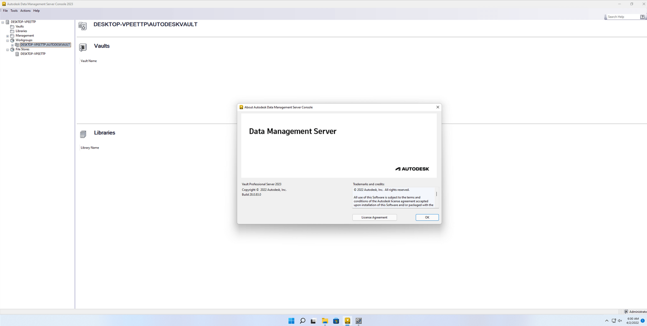The image size is (647, 326).
Task: Click the Workgroups globe icon in tree
Action: 12,40
